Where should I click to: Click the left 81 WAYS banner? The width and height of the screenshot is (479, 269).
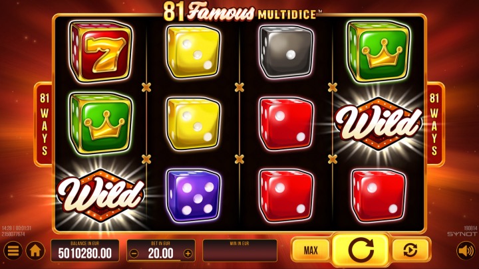pos(45,124)
